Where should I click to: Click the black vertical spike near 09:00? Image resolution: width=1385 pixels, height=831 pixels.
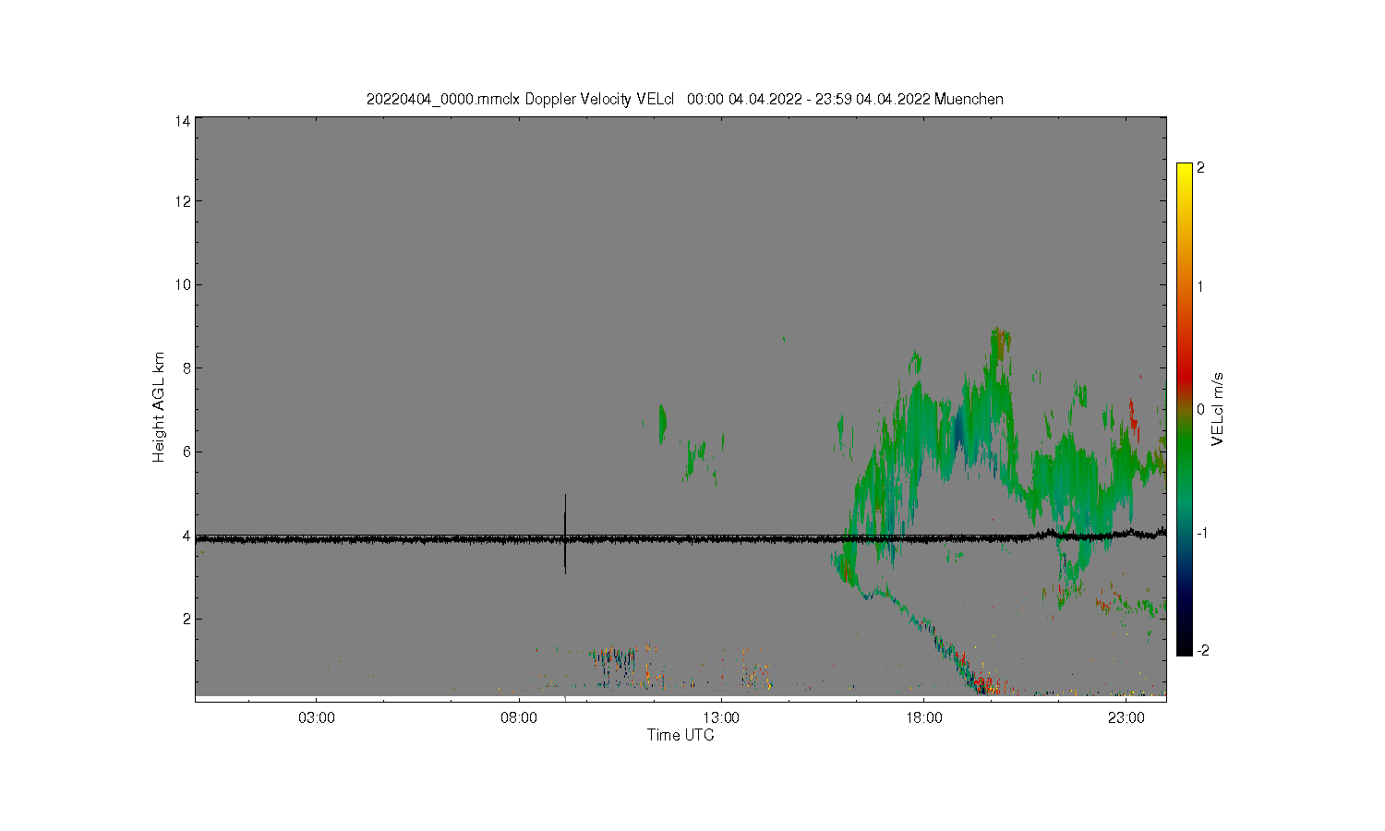coord(565,534)
